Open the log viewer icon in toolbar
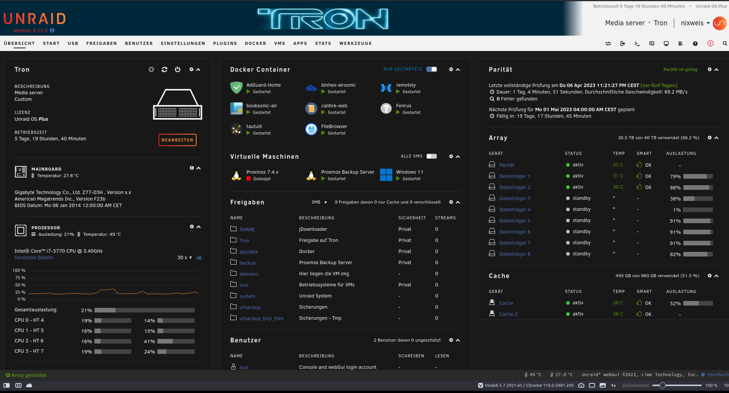Viewport: 729px width, 393px height. pos(681,44)
